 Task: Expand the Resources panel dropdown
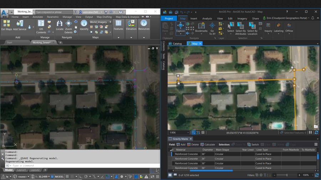coord(144,38)
